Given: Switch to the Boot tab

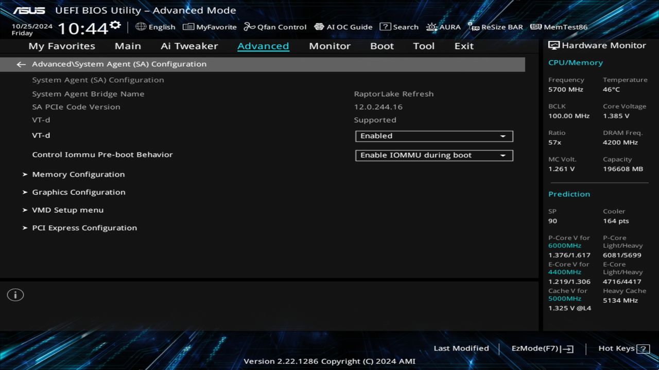Looking at the screenshot, I should tap(381, 46).
